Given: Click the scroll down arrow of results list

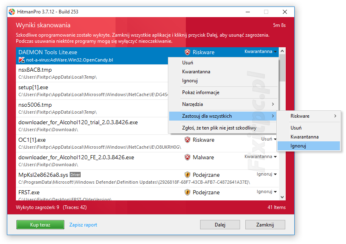Looking at the screenshot, I should [282, 197].
